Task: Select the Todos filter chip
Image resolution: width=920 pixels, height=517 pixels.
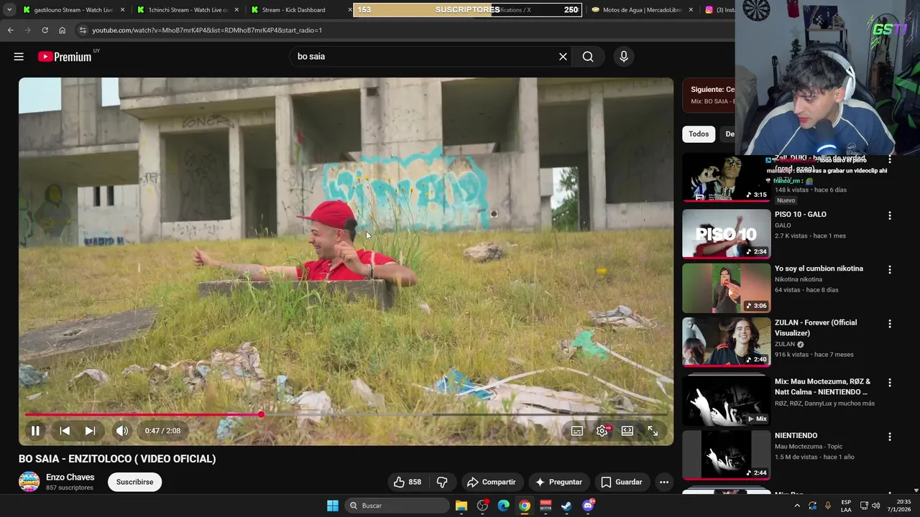Action: click(x=699, y=134)
